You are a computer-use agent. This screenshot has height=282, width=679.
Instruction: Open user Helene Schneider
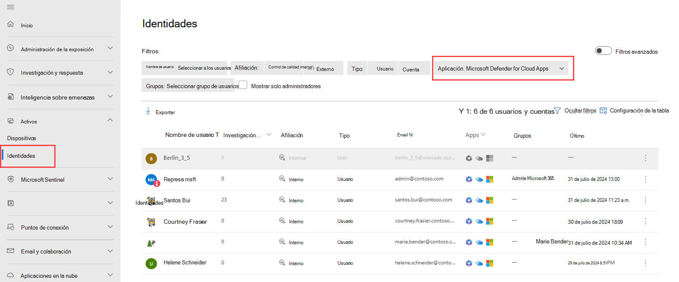[x=185, y=262]
